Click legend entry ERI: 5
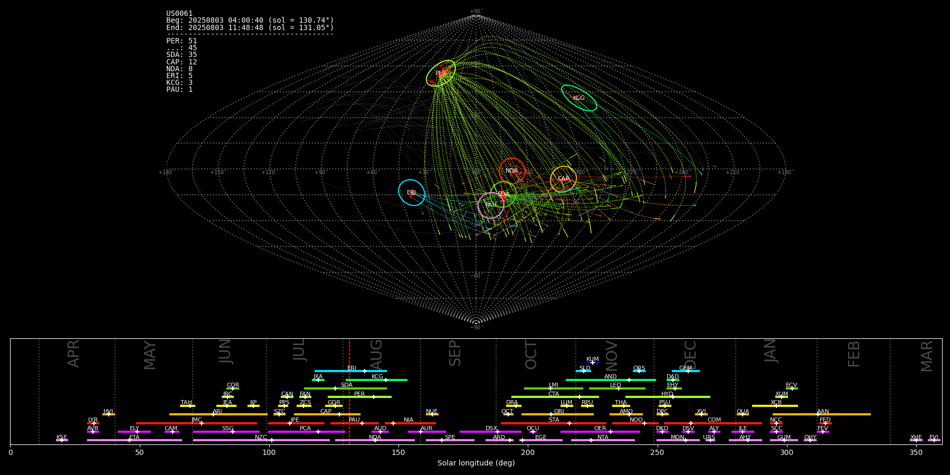 coord(179,75)
